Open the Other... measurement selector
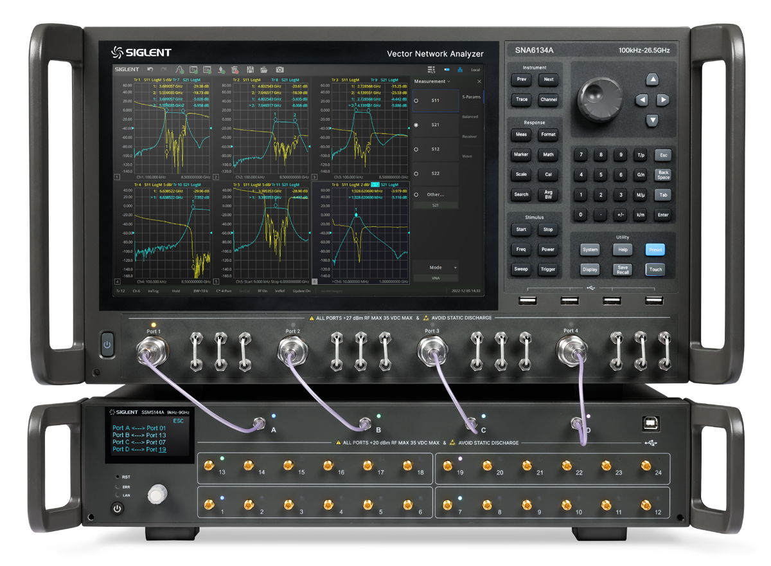 435,194
